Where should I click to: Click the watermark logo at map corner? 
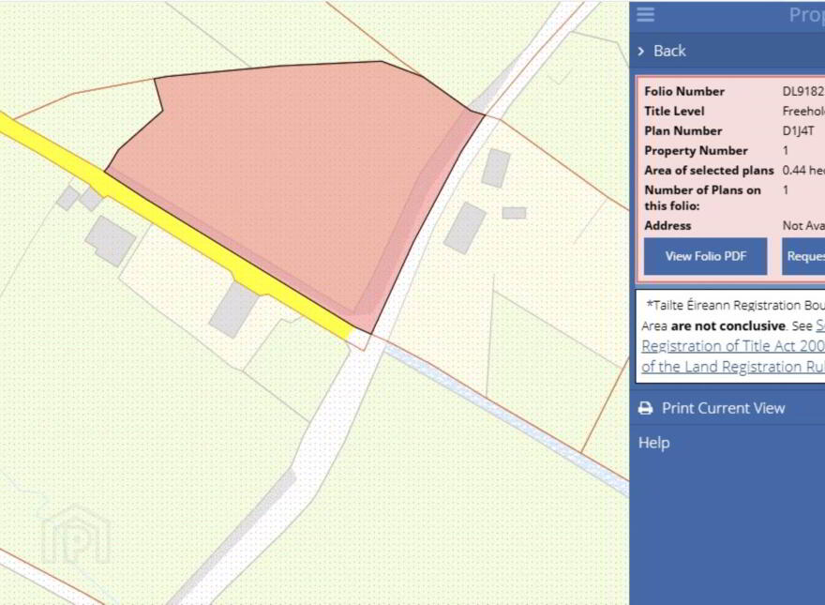[x=77, y=534]
